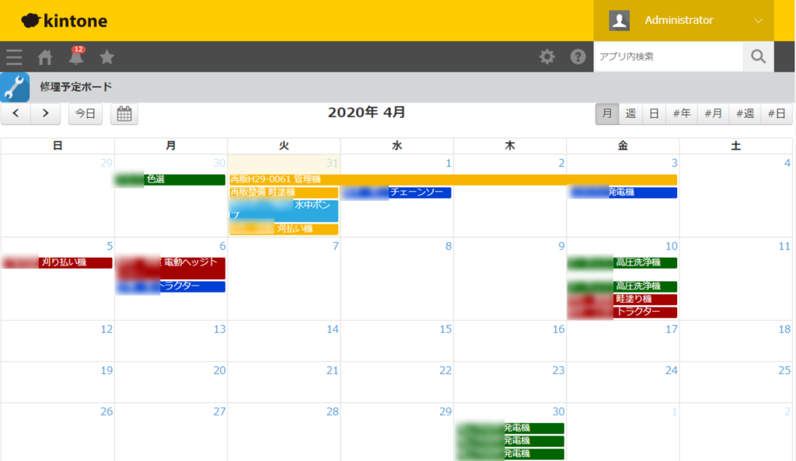796x461 pixels.
Task: Open the 刈り払い機 red event
Action: click(57, 262)
